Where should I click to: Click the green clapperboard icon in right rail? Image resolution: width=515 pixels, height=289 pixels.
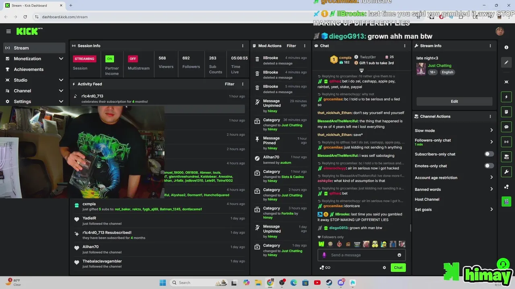506,201
